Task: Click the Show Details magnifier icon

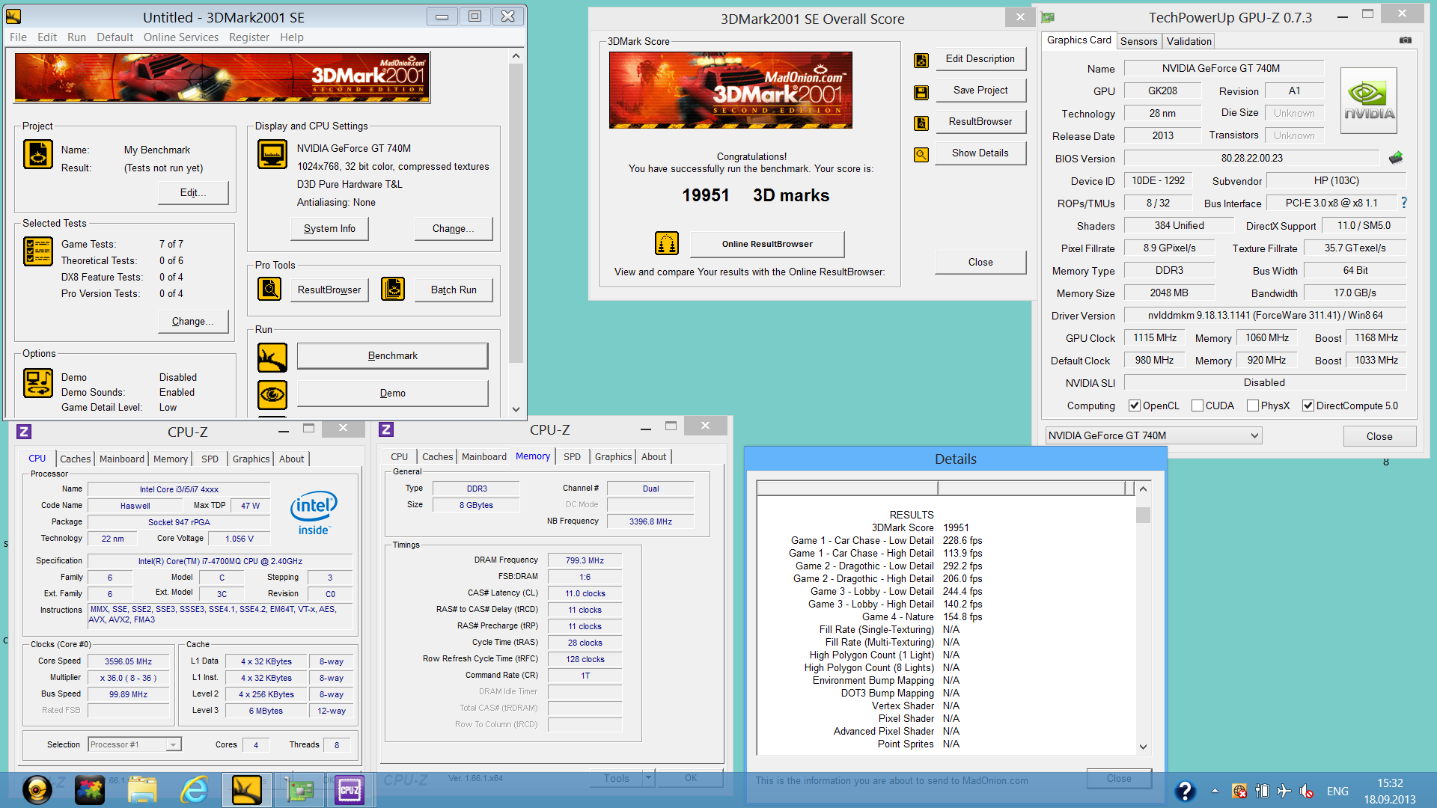Action: click(x=921, y=155)
